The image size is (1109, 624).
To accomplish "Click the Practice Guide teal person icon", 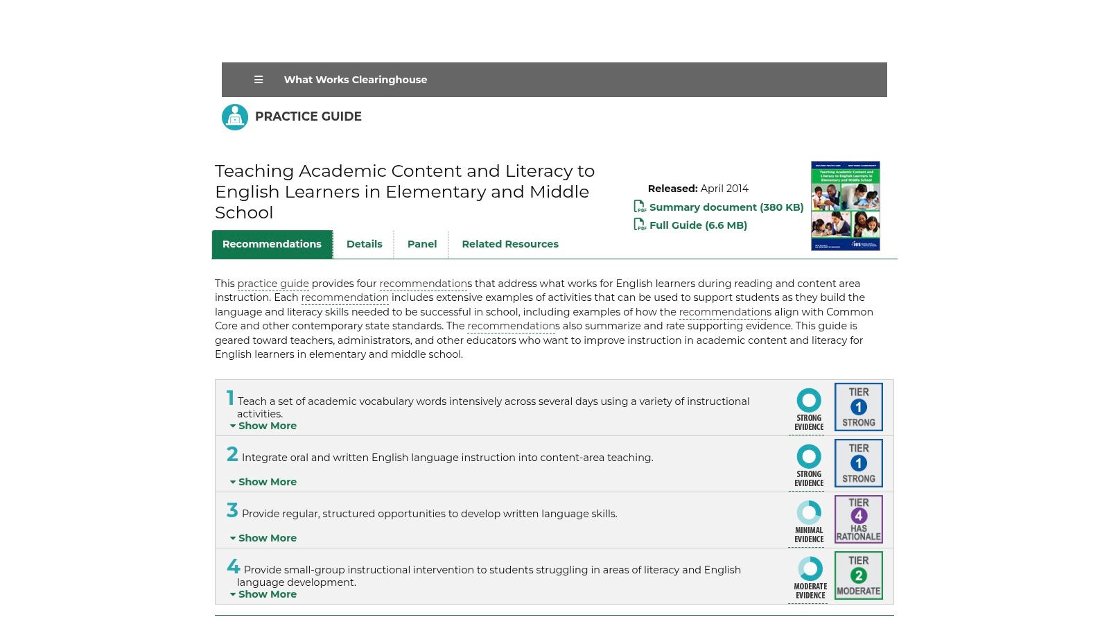I will (235, 117).
